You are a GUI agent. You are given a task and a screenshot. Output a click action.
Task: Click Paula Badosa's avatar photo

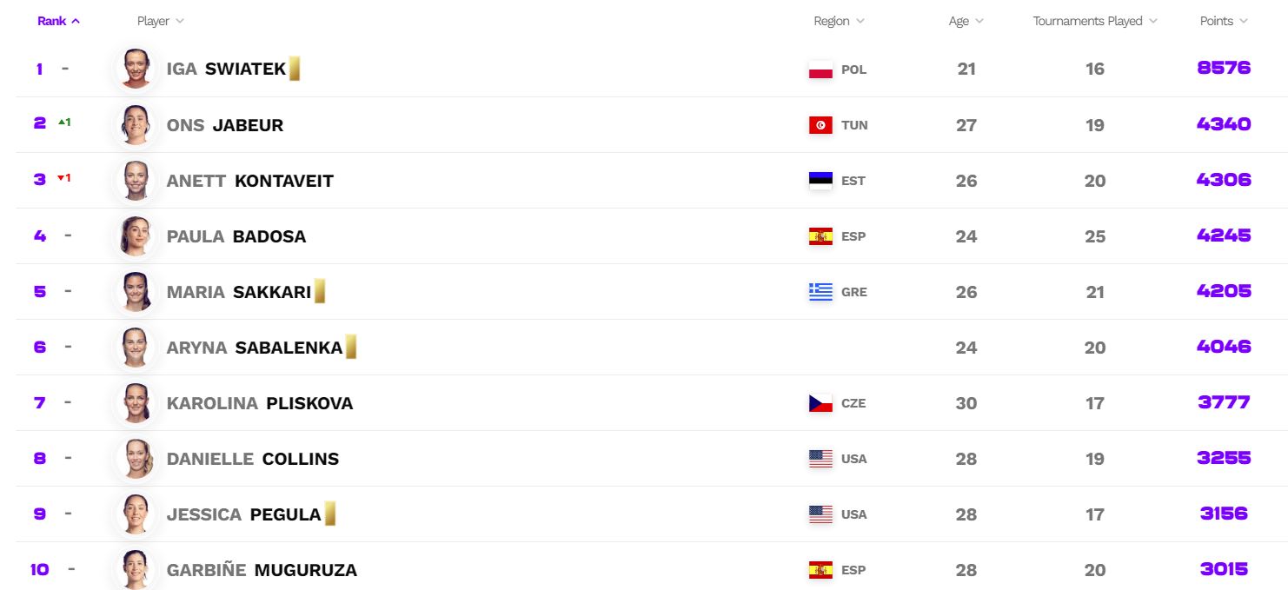point(136,235)
